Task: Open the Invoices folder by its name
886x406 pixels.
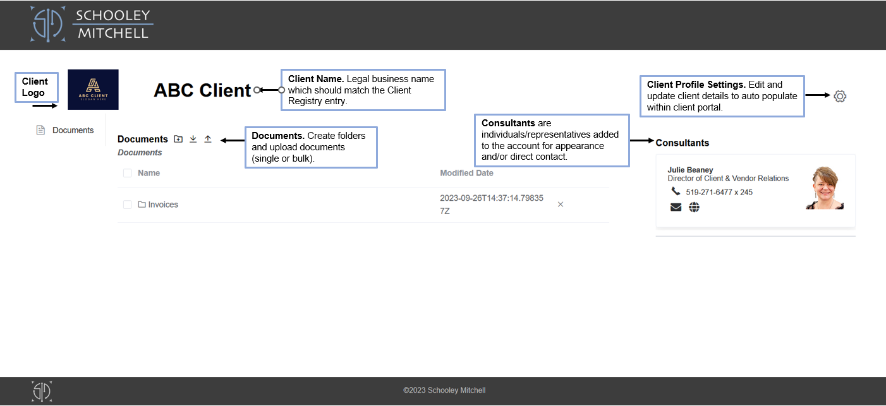Action: [x=163, y=205]
